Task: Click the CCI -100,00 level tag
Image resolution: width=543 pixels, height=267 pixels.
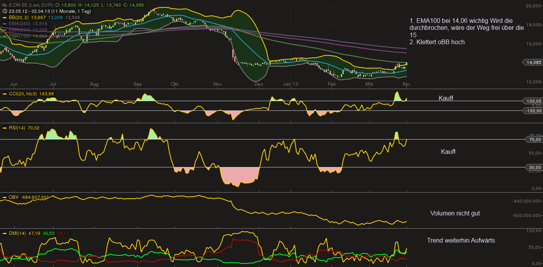Action: click(x=533, y=111)
